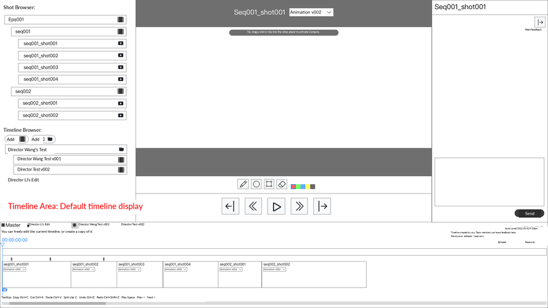Screen dimensions: 548x308
Task: Open version dropdown on seq001_shot002 clip
Action: click(84, 270)
